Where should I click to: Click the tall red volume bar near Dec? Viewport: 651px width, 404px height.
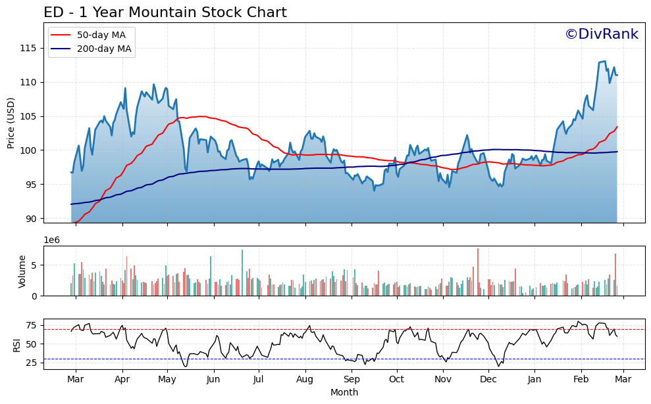point(478,269)
